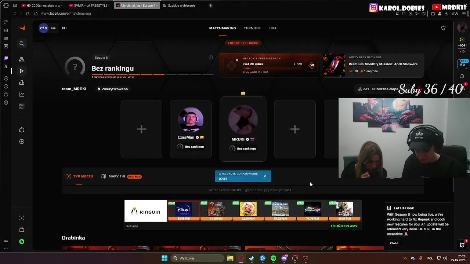
Task: Open the three-dots menu beside CS2 logo
Action: (x=53, y=28)
